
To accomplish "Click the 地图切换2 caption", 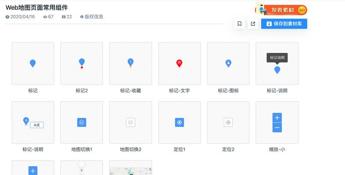I will click(x=131, y=149).
